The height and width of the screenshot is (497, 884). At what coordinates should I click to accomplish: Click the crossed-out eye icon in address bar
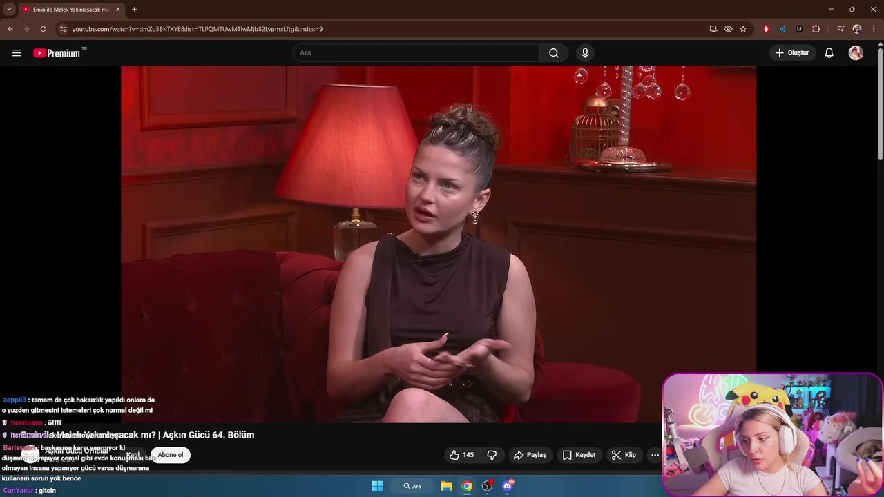pyautogui.click(x=728, y=29)
